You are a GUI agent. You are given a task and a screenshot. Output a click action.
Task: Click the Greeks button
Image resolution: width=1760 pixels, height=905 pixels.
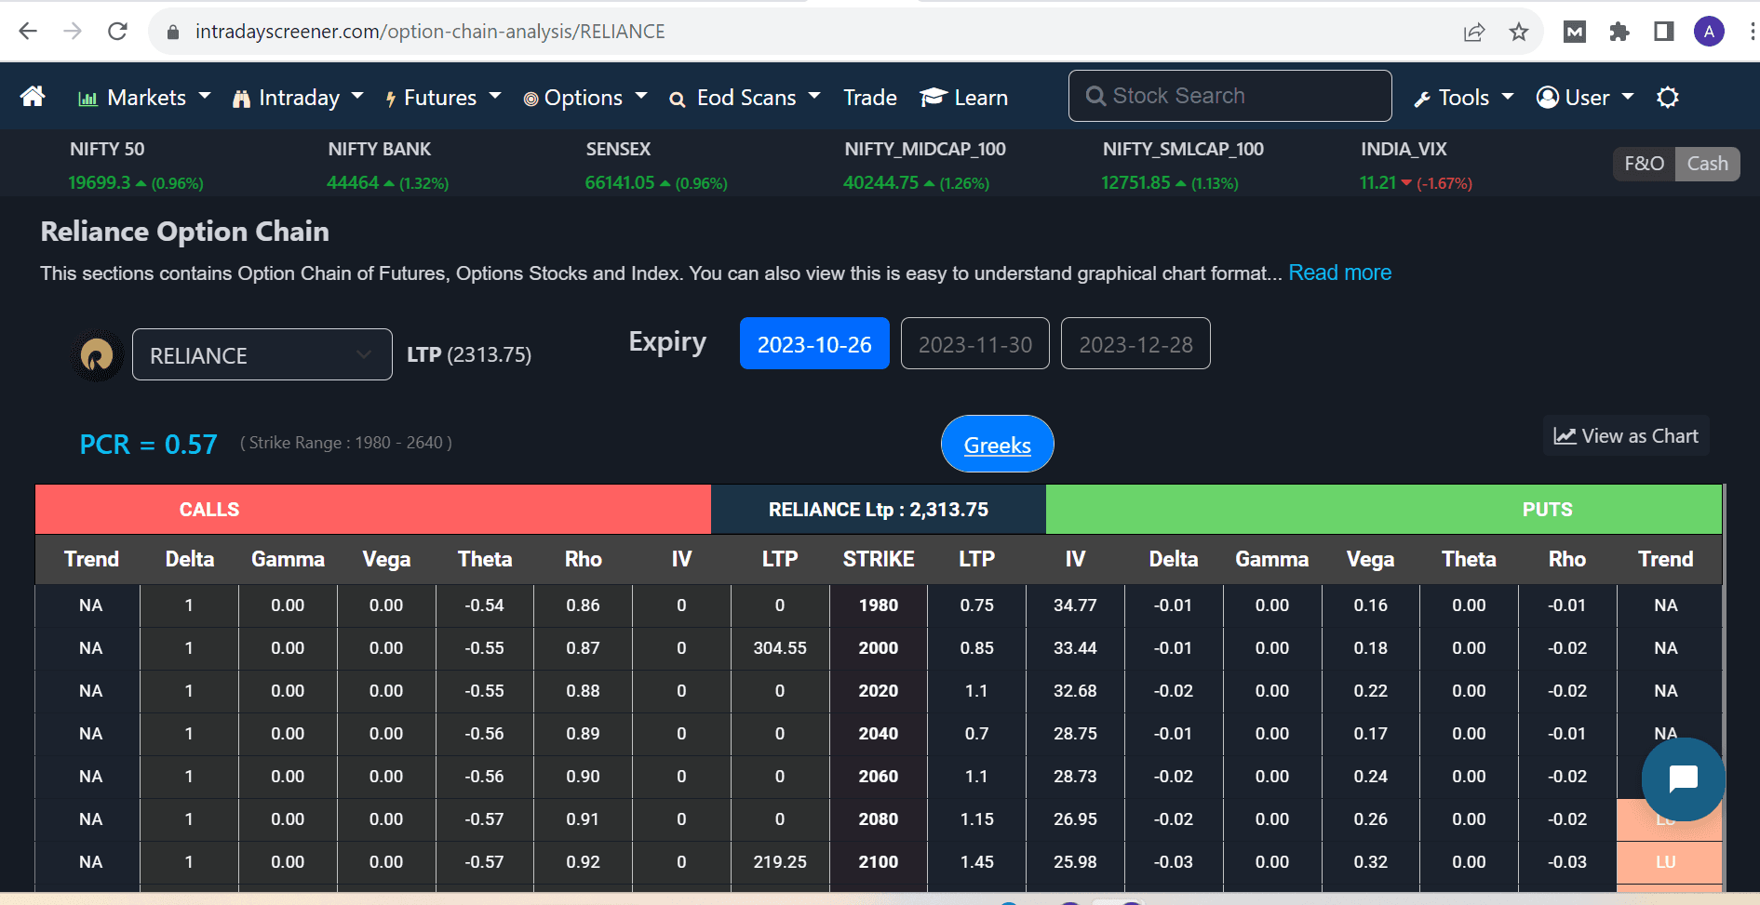[x=997, y=445]
